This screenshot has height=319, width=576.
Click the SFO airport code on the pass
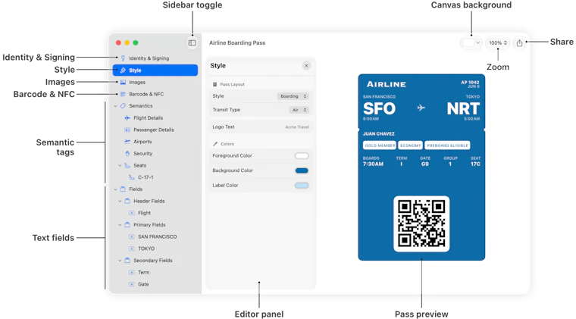click(379, 108)
